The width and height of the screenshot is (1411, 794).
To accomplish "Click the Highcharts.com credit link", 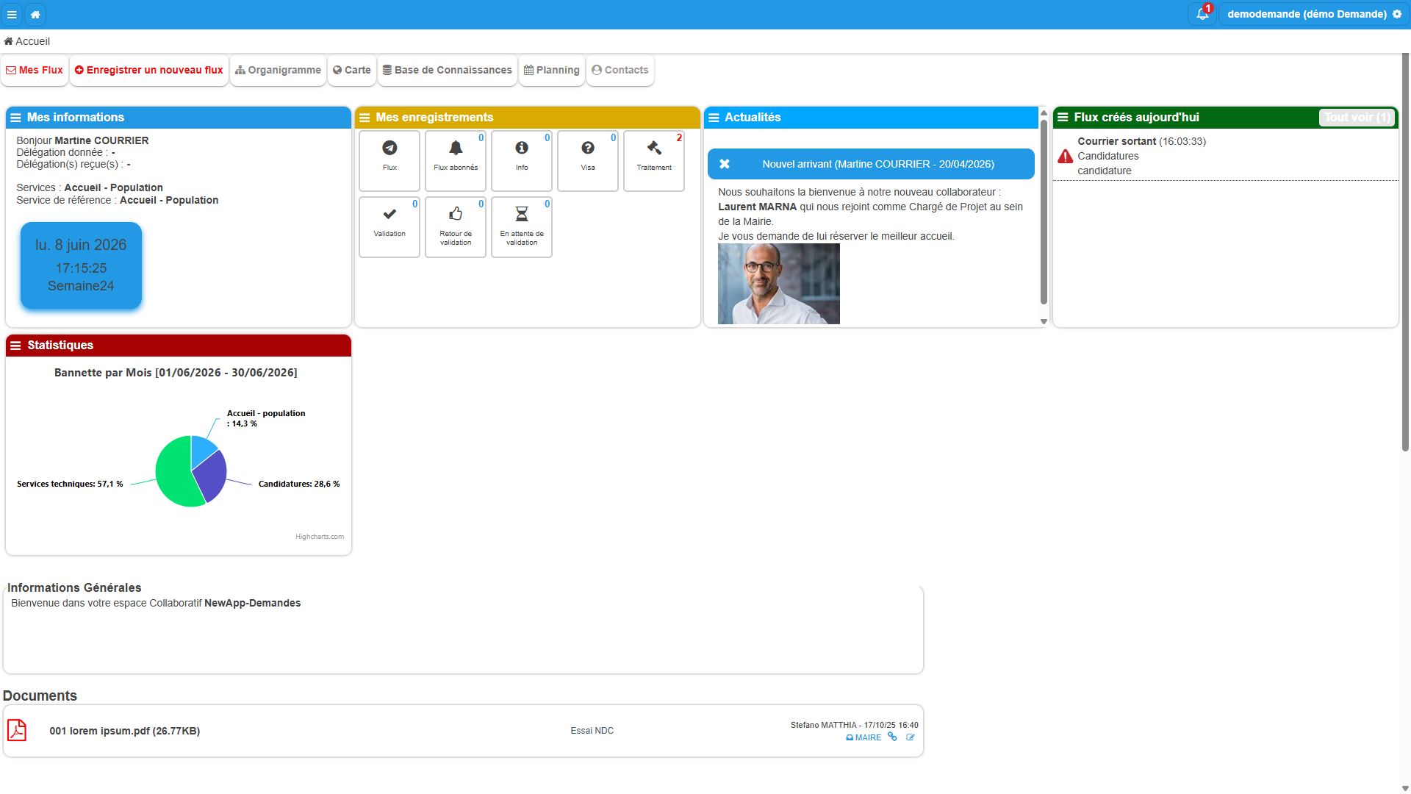I will click(320, 537).
